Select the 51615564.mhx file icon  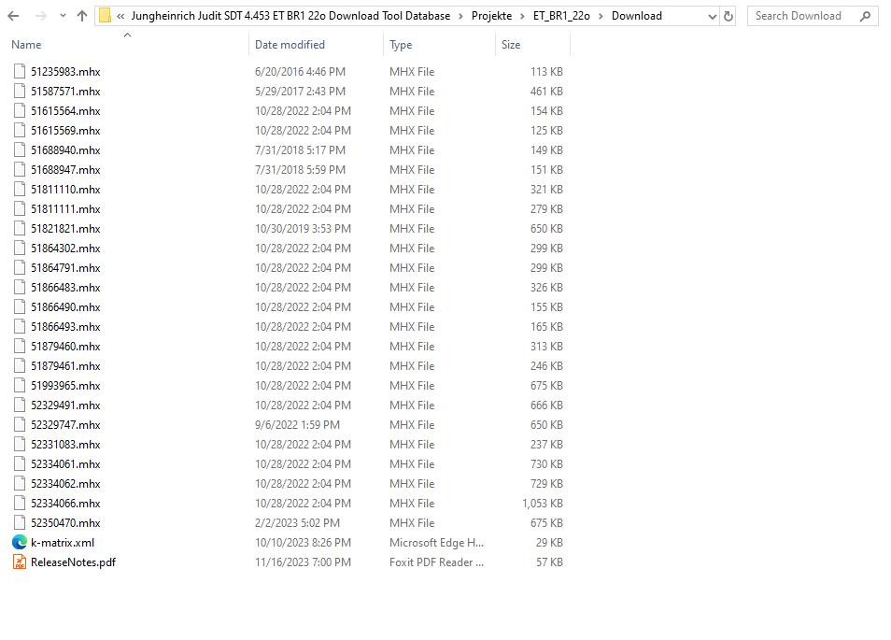coord(20,111)
